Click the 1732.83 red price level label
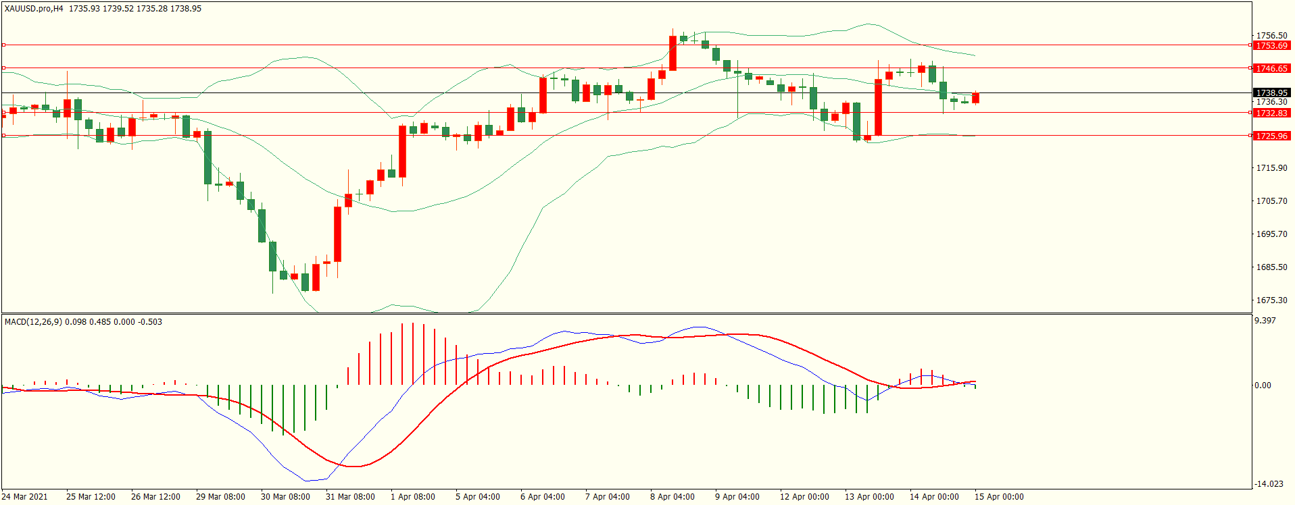This screenshot has height=505, width=1295. [x=1271, y=113]
